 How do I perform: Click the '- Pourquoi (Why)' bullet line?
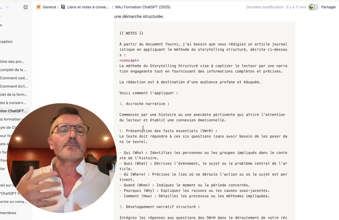pyautogui.click(x=194, y=191)
